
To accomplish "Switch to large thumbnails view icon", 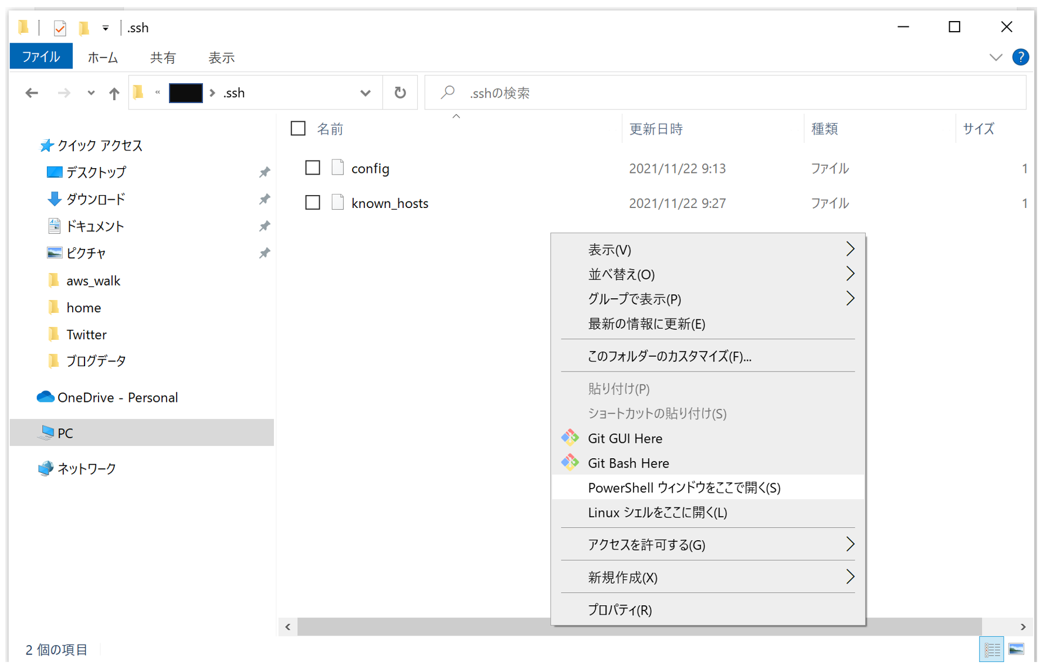I will click(1017, 650).
